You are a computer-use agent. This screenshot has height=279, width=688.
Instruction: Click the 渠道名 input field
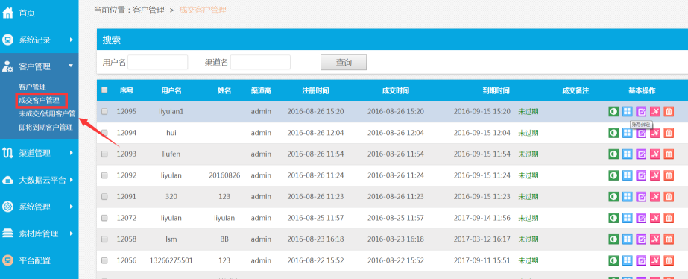pyautogui.click(x=261, y=62)
